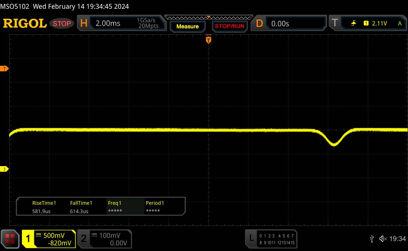Select the FallTime1 measurement
This screenshot has width=408, height=251.
[81, 203]
